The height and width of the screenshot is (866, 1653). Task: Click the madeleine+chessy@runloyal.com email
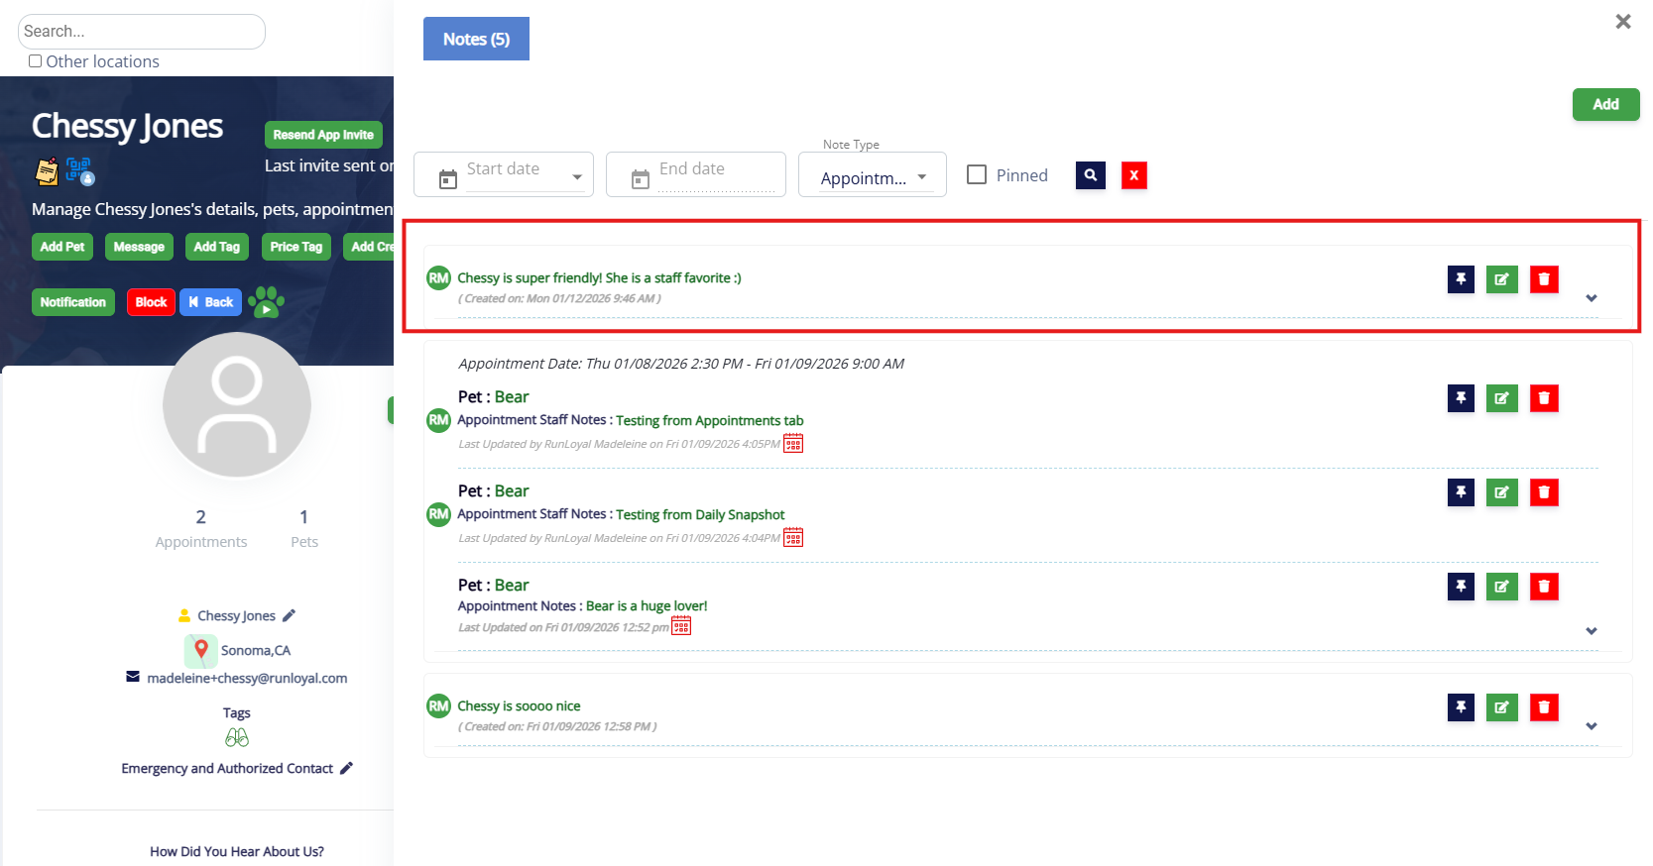point(247,678)
